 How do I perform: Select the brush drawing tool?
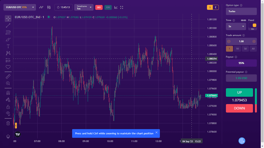pos(8,39)
